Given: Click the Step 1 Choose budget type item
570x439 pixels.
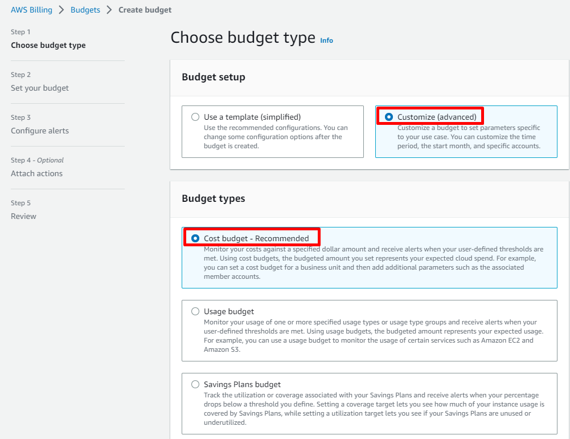Looking at the screenshot, I should tap(48, 45).
